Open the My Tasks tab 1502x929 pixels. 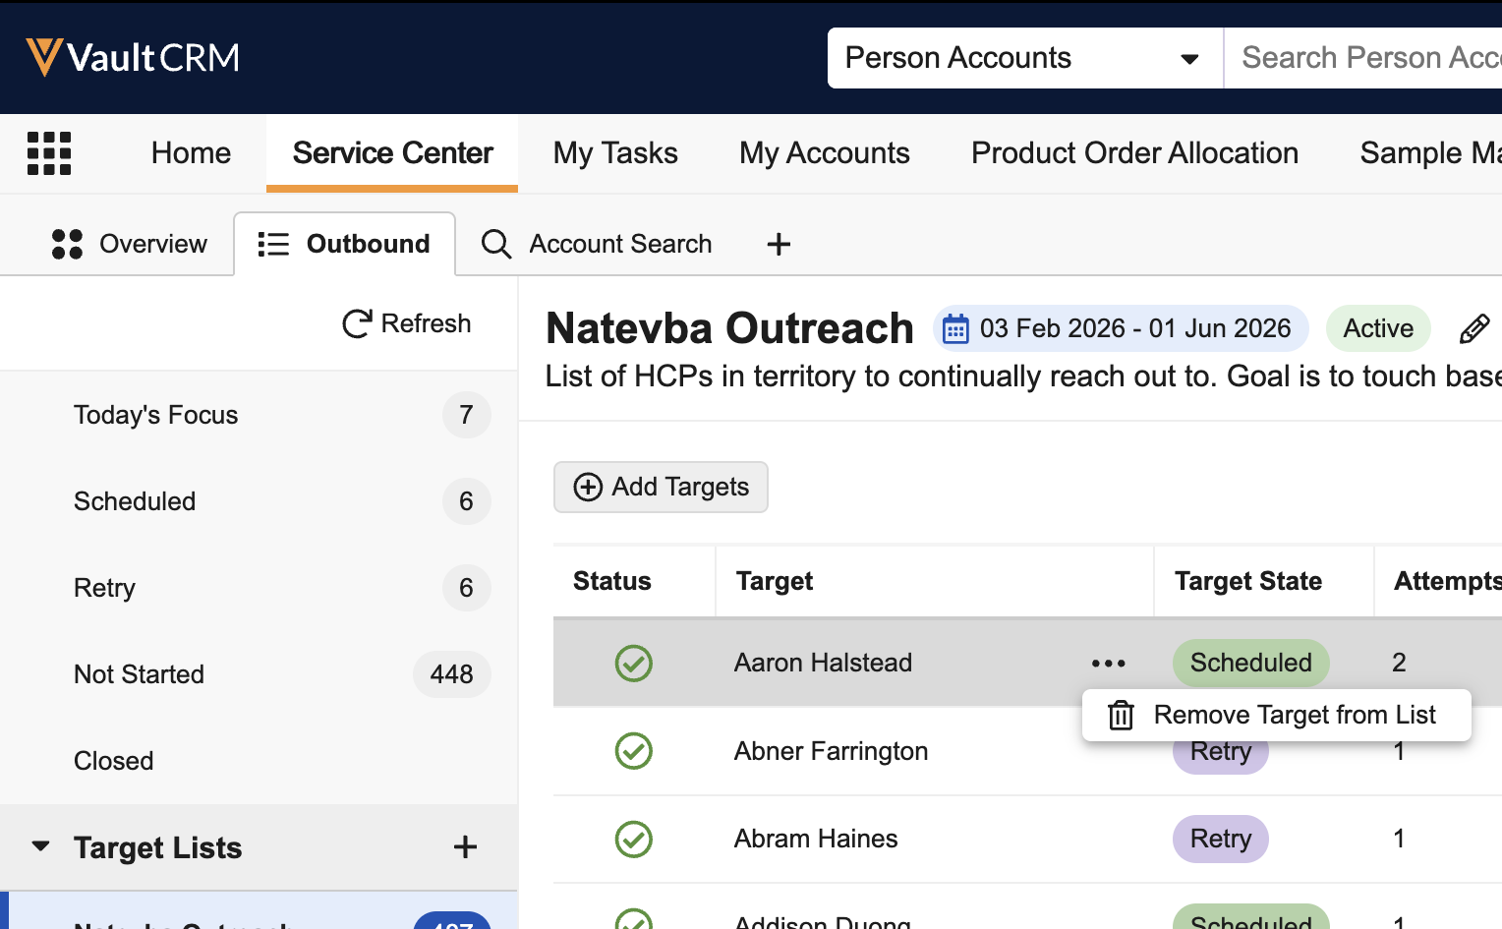click(615, 153)
